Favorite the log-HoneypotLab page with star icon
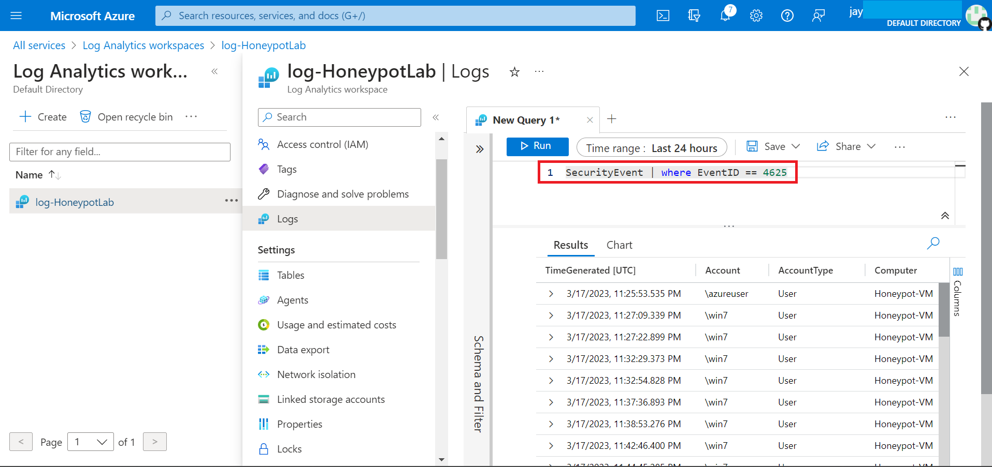The width and height of the screenshot is (992, 467). click(514, 72)
